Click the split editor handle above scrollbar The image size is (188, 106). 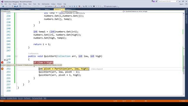click(184, 14)
